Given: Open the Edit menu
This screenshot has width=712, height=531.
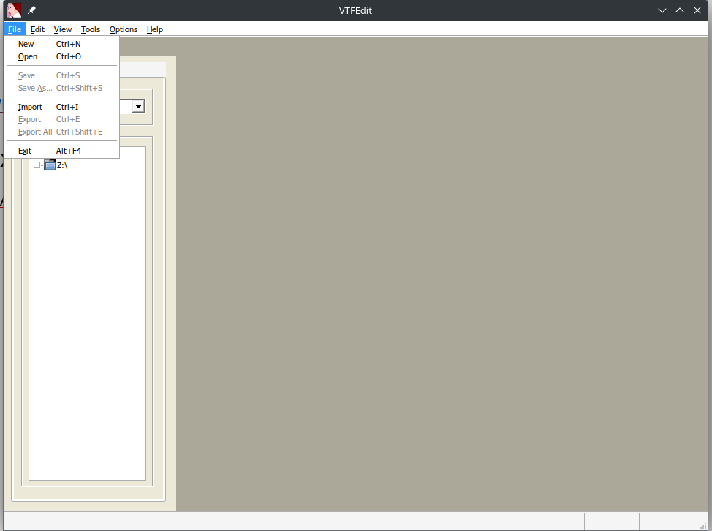Looking at the screenshot, I should click(37, 29).
